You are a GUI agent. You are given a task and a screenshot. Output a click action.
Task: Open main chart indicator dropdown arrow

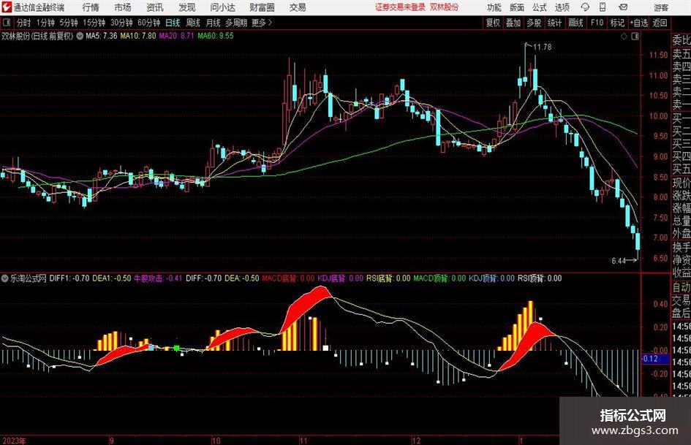80,36
